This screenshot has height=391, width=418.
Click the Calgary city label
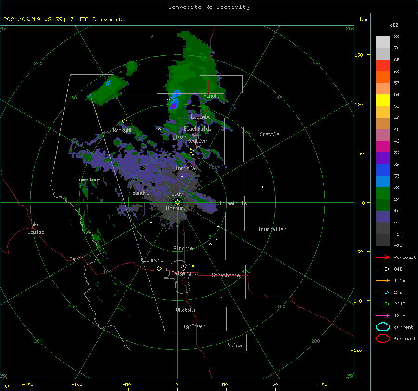[181, 273]
